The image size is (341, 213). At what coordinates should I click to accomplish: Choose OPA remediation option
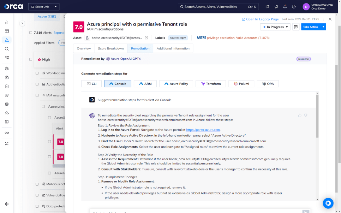pyautogui.click(x=268, y=84)
